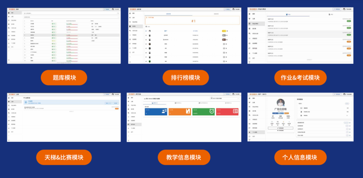Click the 排行榜模块 orange label
Image resolution: width=363 pixels, height=178 pixels.
point(185,78)
